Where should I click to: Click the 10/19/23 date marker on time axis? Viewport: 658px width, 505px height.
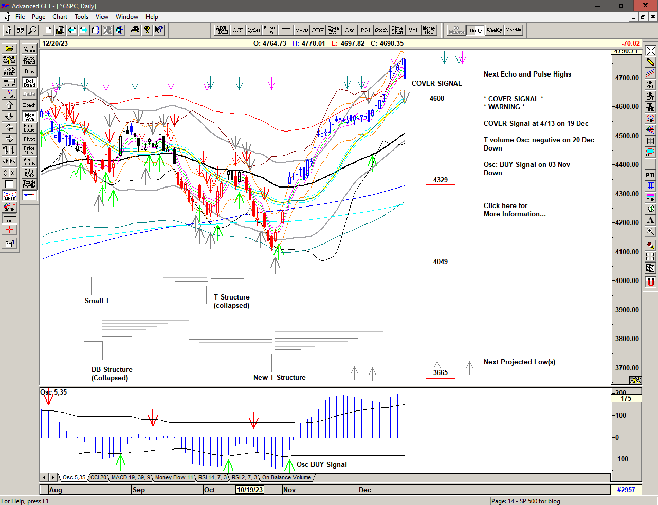point(250,490)
